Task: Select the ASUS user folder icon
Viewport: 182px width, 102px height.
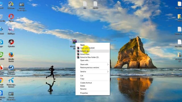Action: (x=179, y=18)
